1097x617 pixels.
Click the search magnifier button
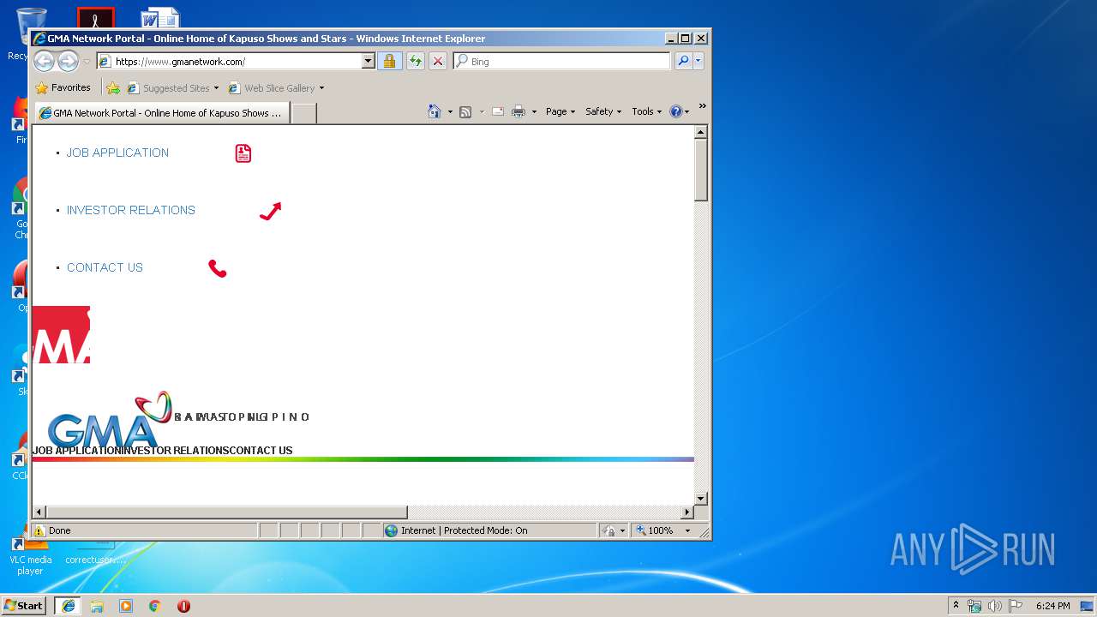pyautogui.click(x=683, y=61)
